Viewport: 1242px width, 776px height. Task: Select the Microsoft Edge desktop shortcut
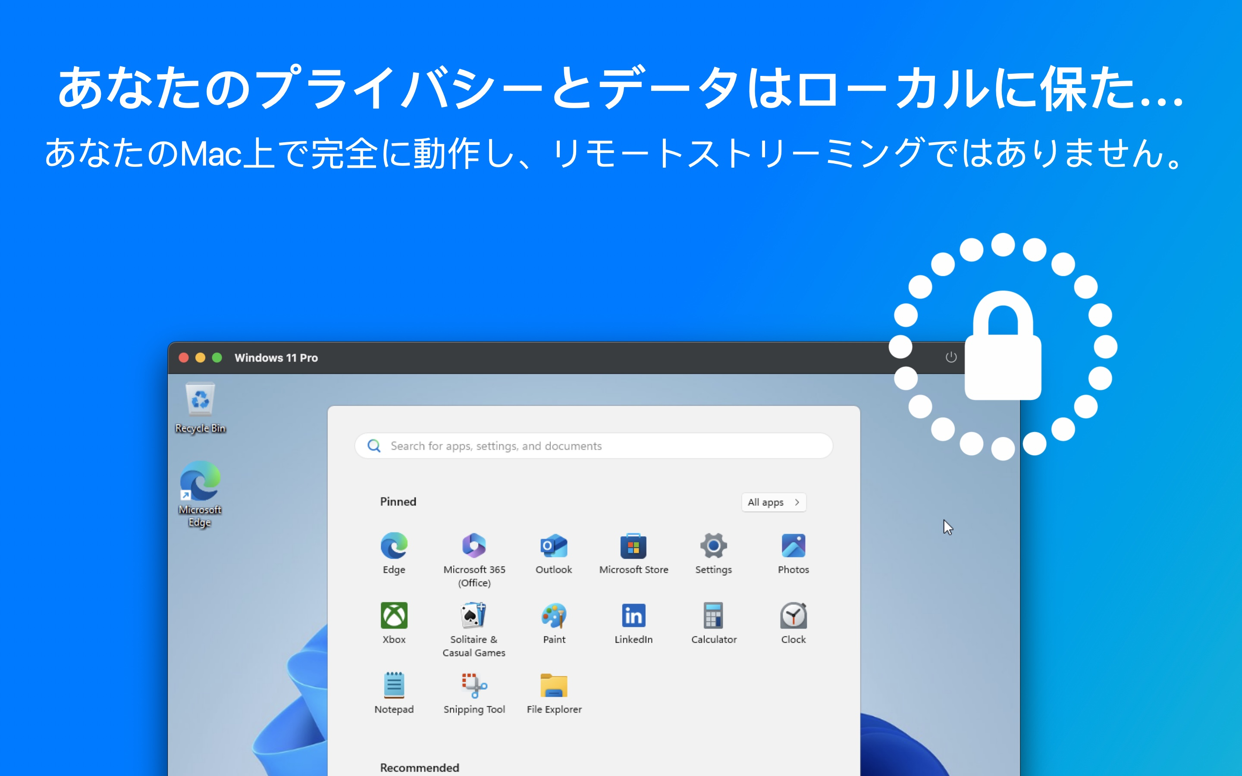click(x=200, y=494)
